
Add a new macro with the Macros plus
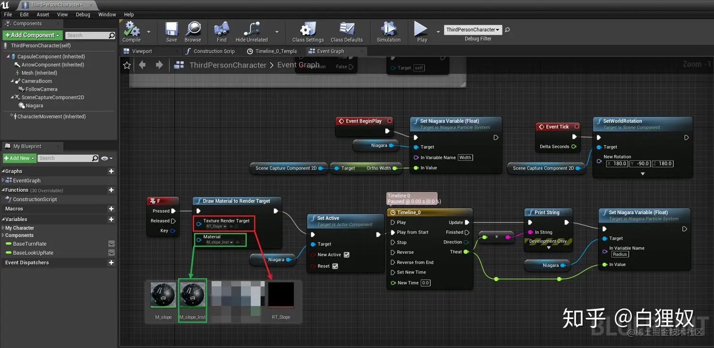coord(111,209)
